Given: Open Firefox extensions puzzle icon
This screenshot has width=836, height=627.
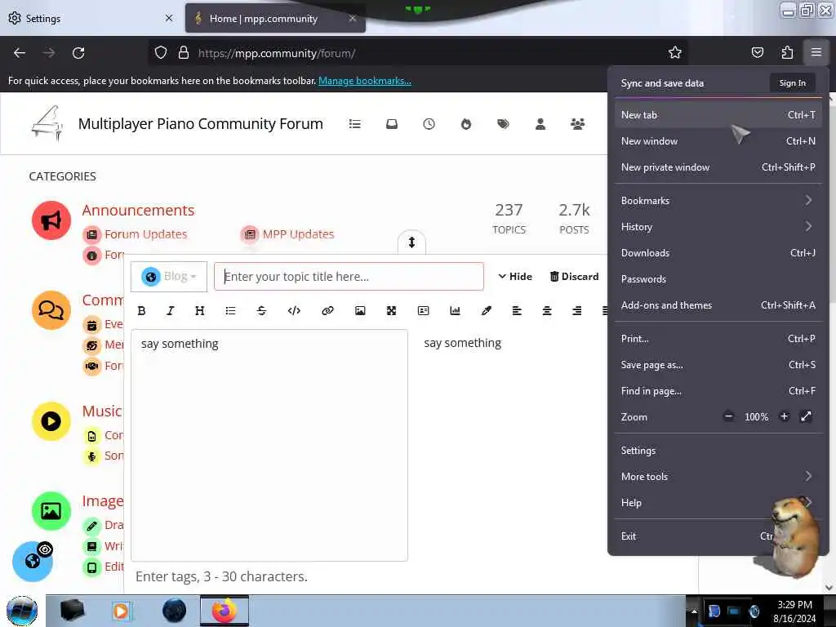Looking at the screenshot, I should [x=787, y=52].
